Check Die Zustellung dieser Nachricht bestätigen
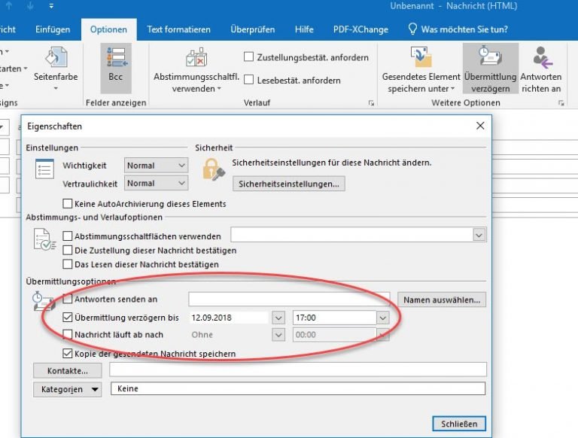 click(68, 251)
